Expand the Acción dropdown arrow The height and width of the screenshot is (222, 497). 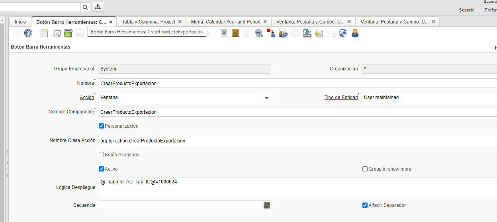(266, 97)
